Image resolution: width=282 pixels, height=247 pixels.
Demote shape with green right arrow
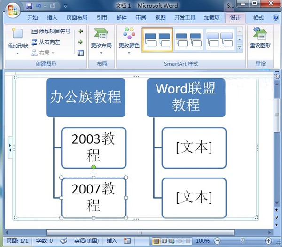[80, 42]
